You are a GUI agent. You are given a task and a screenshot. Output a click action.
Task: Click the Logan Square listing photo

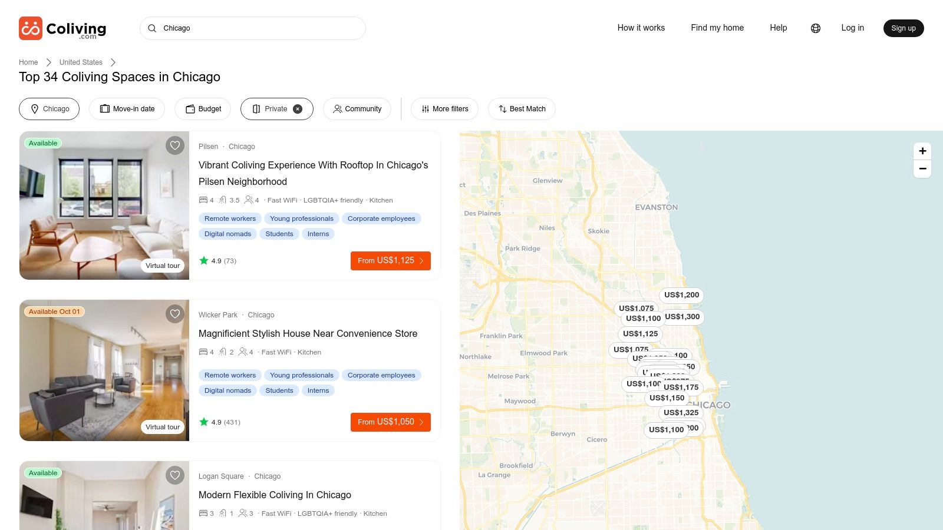(x=104, y=496)
